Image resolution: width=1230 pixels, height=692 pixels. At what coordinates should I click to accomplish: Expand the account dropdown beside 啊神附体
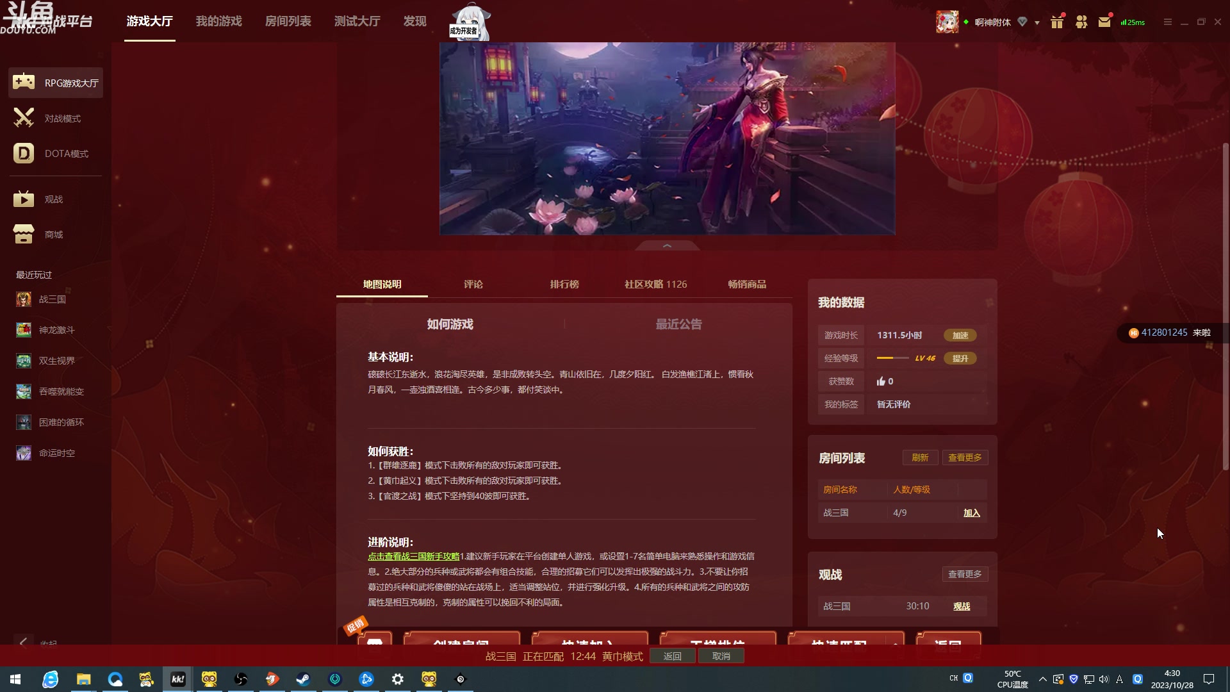tap(1038, 21)
